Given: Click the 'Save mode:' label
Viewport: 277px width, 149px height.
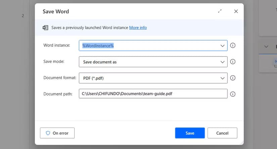Looking at the screenshot, I should (x=54, y=62).
